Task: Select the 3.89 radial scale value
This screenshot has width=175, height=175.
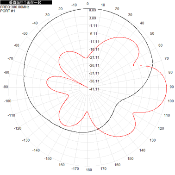Action: tap(93, 18)
